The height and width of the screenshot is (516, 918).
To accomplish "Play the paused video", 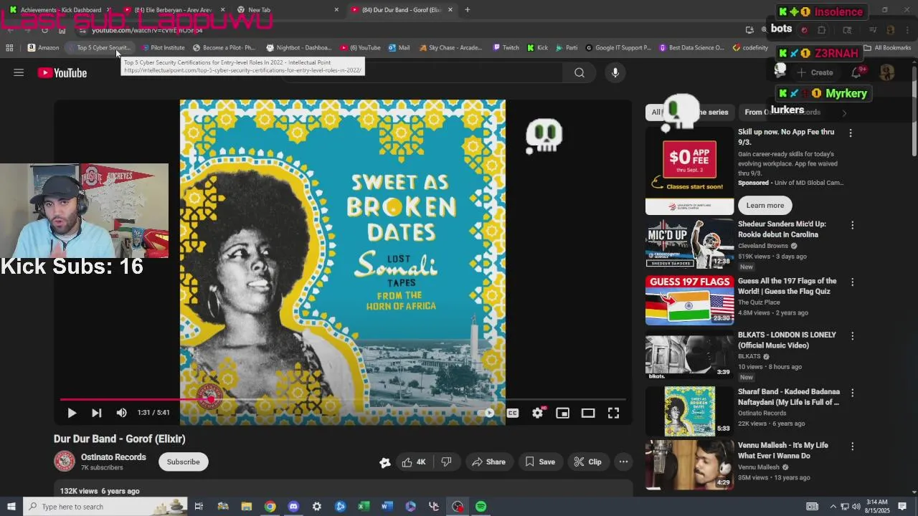I will (x=72, y=413).
